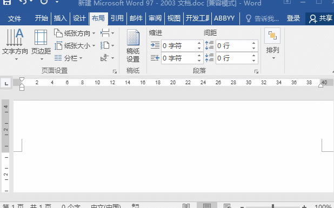The height and width of the screenshot is (208, 334).
Task: Open the 页面设置 dialog launcher
Action: point(115,72)
